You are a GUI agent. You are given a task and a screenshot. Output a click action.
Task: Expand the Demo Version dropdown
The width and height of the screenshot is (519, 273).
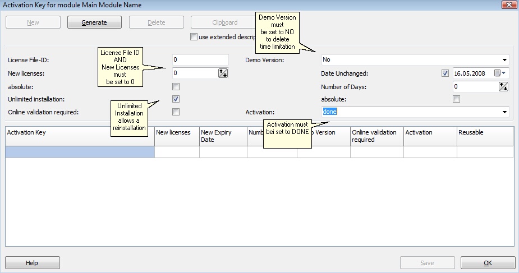pos(504,59)
